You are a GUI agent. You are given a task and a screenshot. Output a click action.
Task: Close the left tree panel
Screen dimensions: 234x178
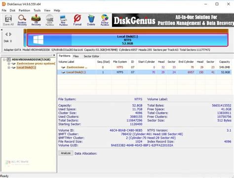(54, 55)
